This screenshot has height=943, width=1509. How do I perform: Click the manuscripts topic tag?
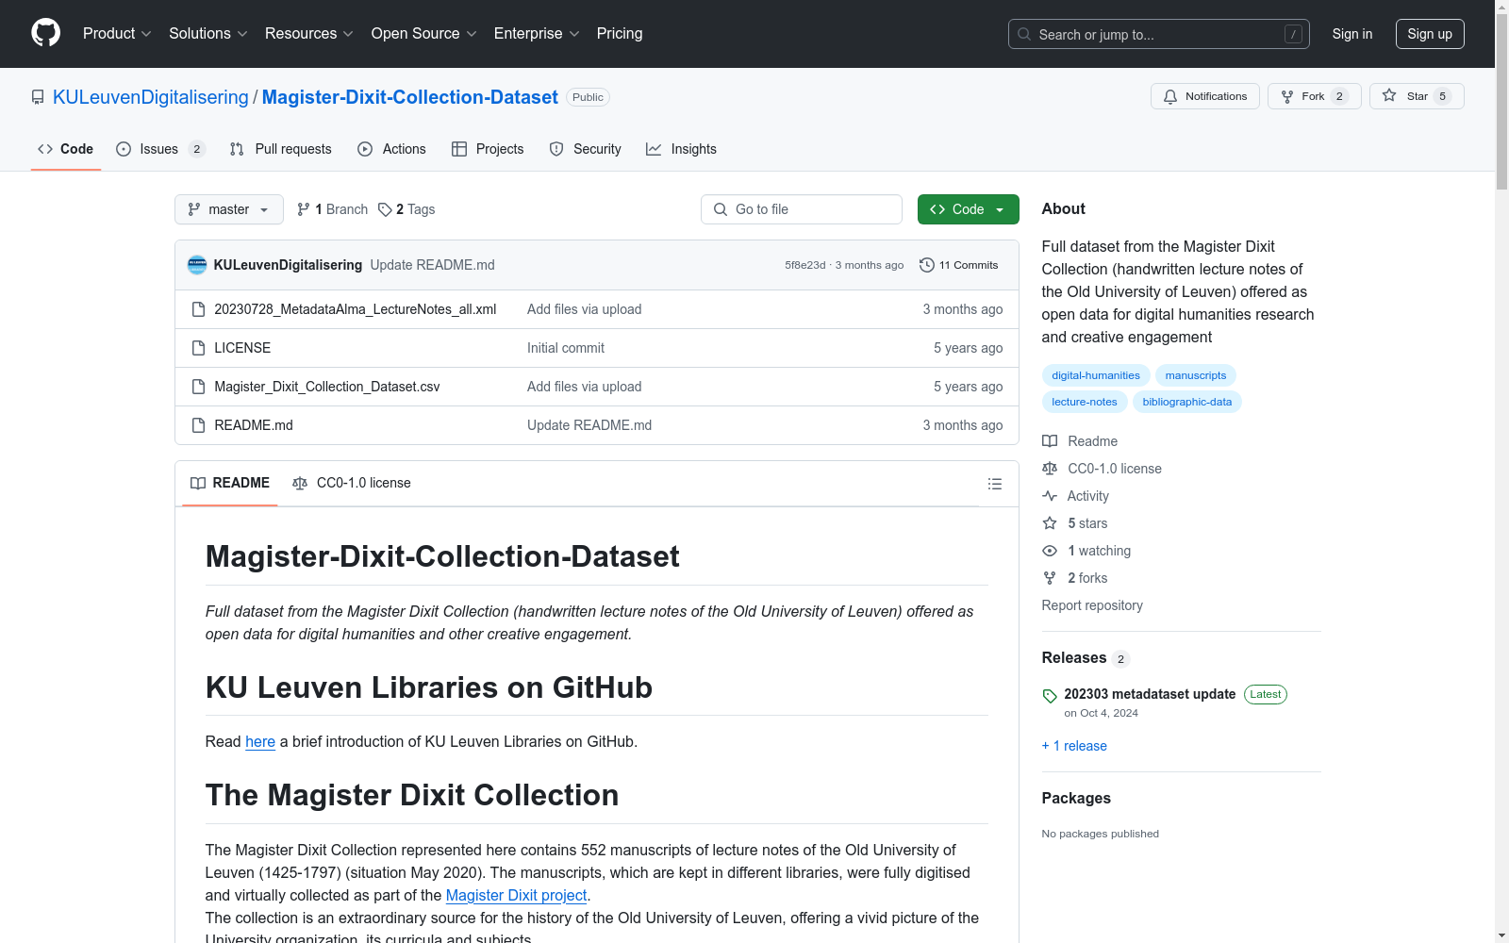tap(1196, 375)
